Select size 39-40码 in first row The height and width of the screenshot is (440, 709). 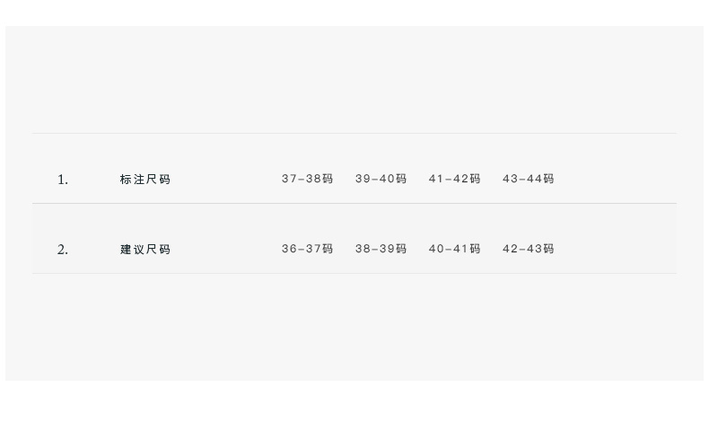click(x=381, y=179)
